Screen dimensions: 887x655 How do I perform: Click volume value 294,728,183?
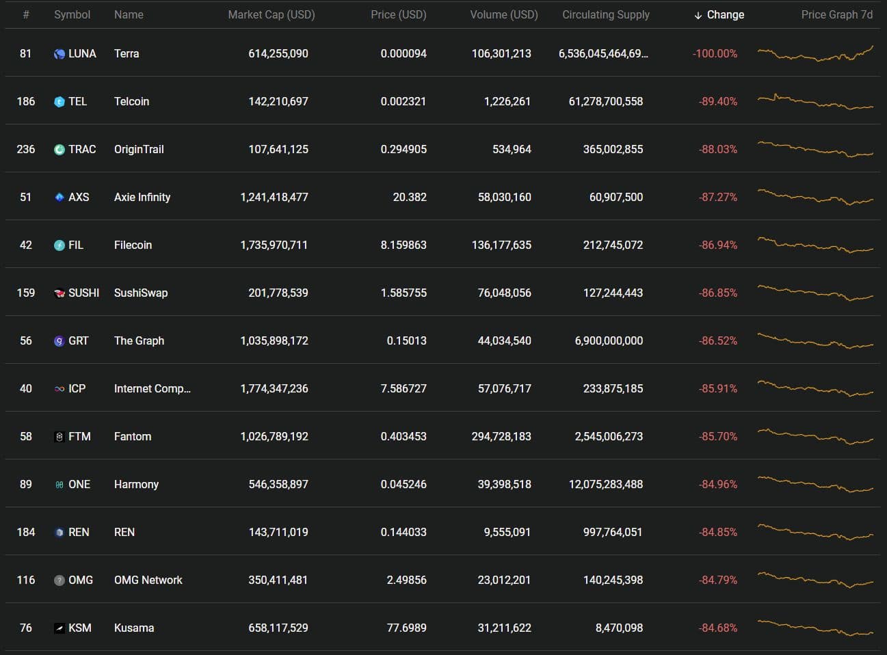[501, 436]
